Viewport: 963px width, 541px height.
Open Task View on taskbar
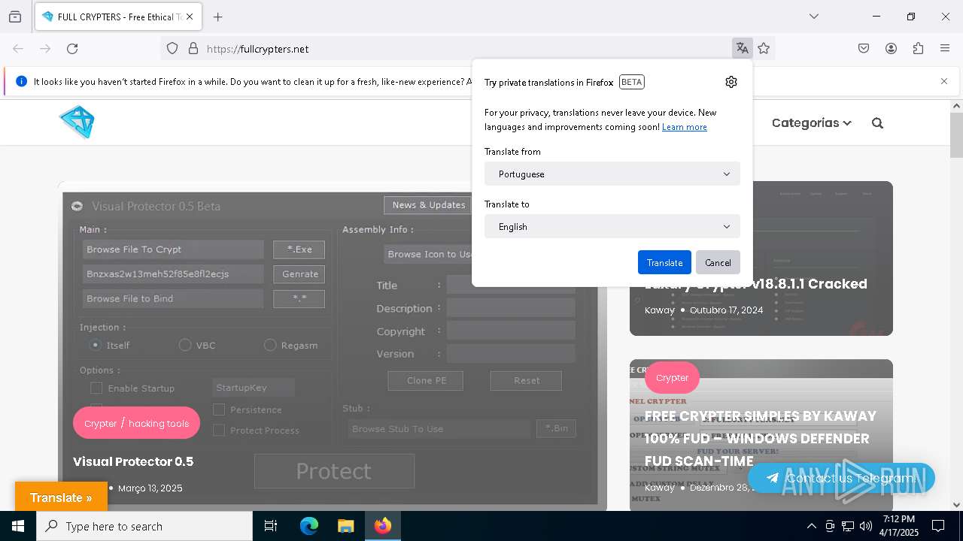pyautogui.click(x=271, y=526)
